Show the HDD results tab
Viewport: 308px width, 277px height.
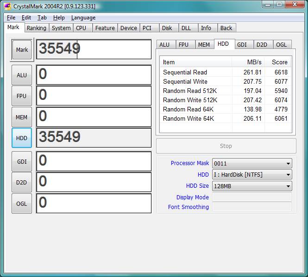(223, 44)
